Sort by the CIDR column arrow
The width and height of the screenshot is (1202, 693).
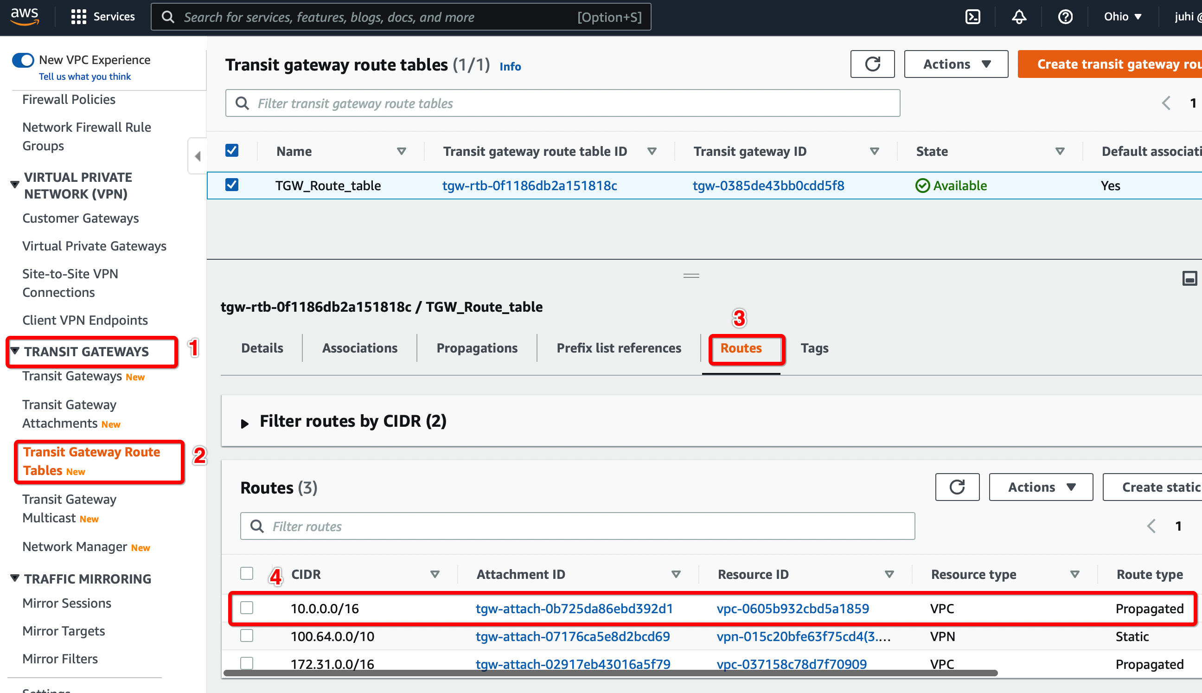point(435,575)
